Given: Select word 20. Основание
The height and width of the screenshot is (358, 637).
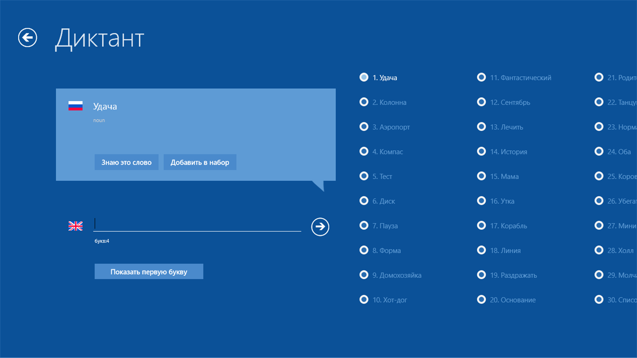Looking at the screenshot, I should (507, 300).
